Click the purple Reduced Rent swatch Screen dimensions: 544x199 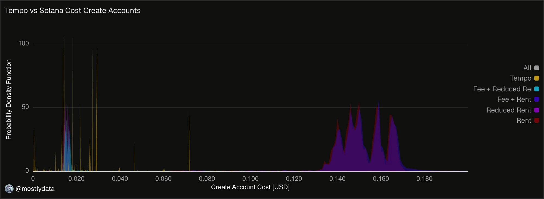click(x=537, y=110)
